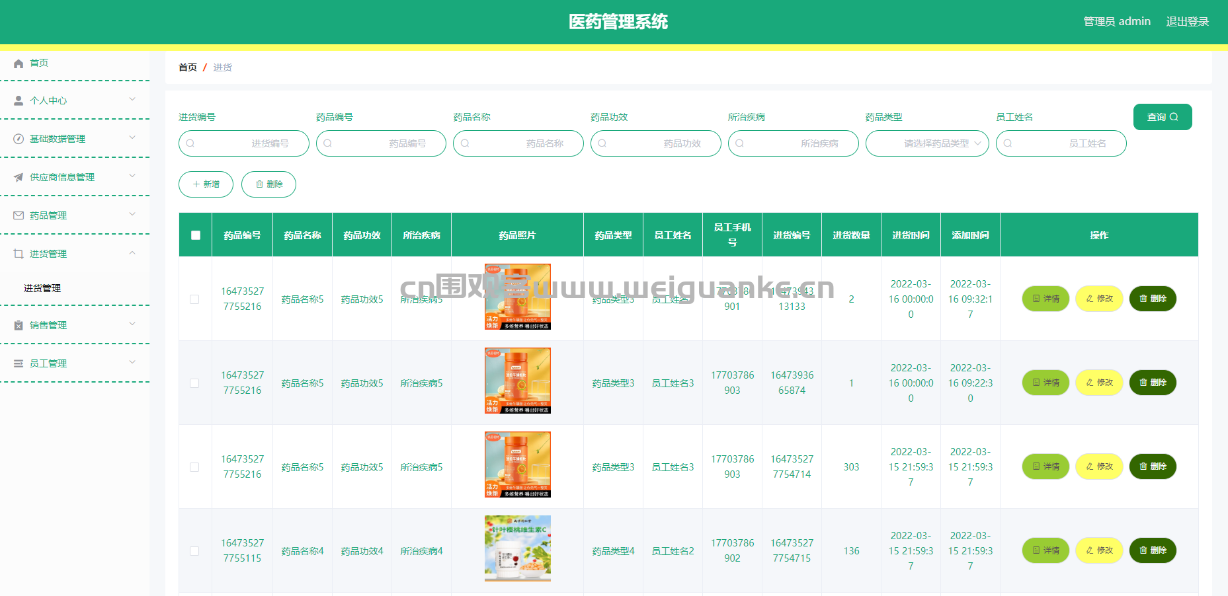Viewport: 1228px width, 596px height.
Task: Open the 请选择药品类型 dropdown
Action: click(927, 143)
